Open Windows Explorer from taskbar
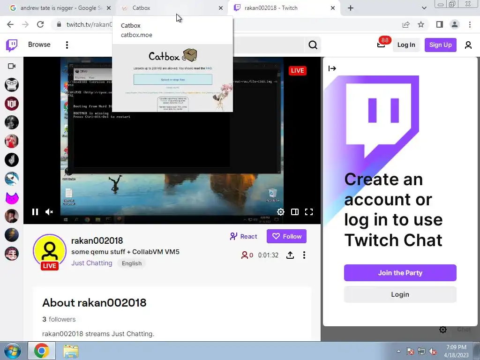480x360 pixels. (x=71, y=351)
